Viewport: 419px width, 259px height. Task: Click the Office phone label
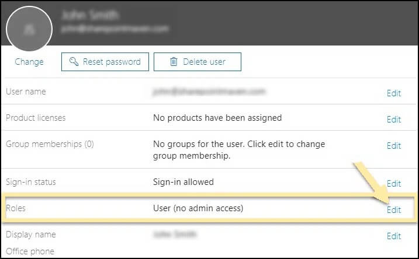pos(30,251)
